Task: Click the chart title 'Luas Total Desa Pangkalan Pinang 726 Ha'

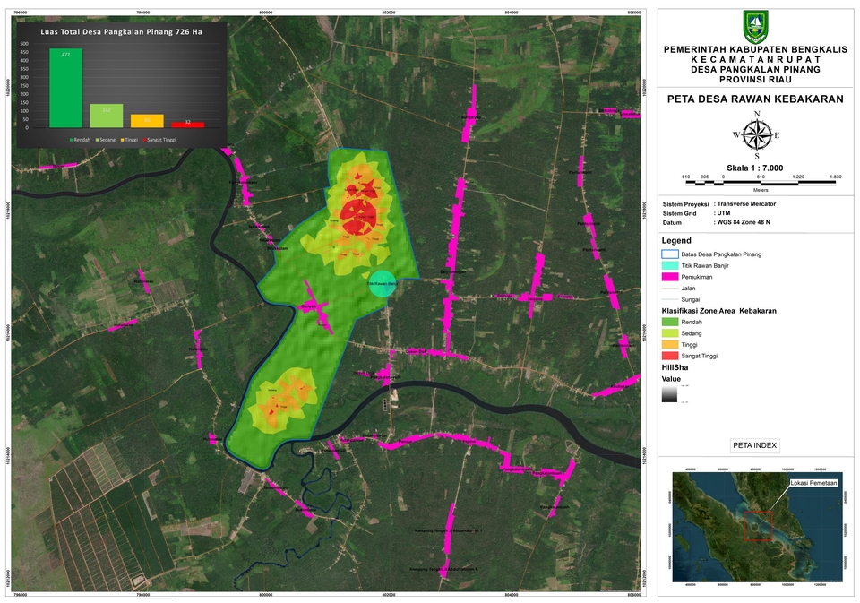Action: 121,32
